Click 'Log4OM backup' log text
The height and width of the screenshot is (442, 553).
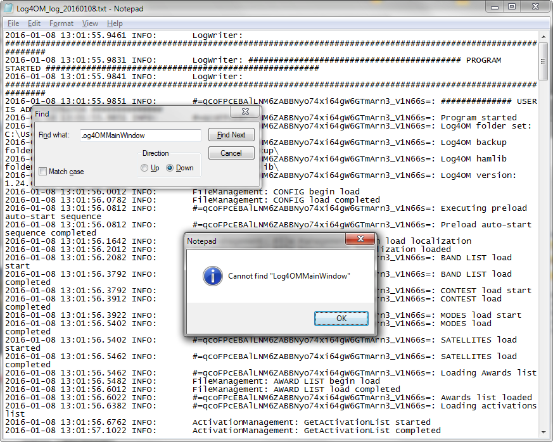click(474, 142)
